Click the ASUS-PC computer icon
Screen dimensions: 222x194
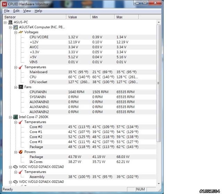coord(10,22)
